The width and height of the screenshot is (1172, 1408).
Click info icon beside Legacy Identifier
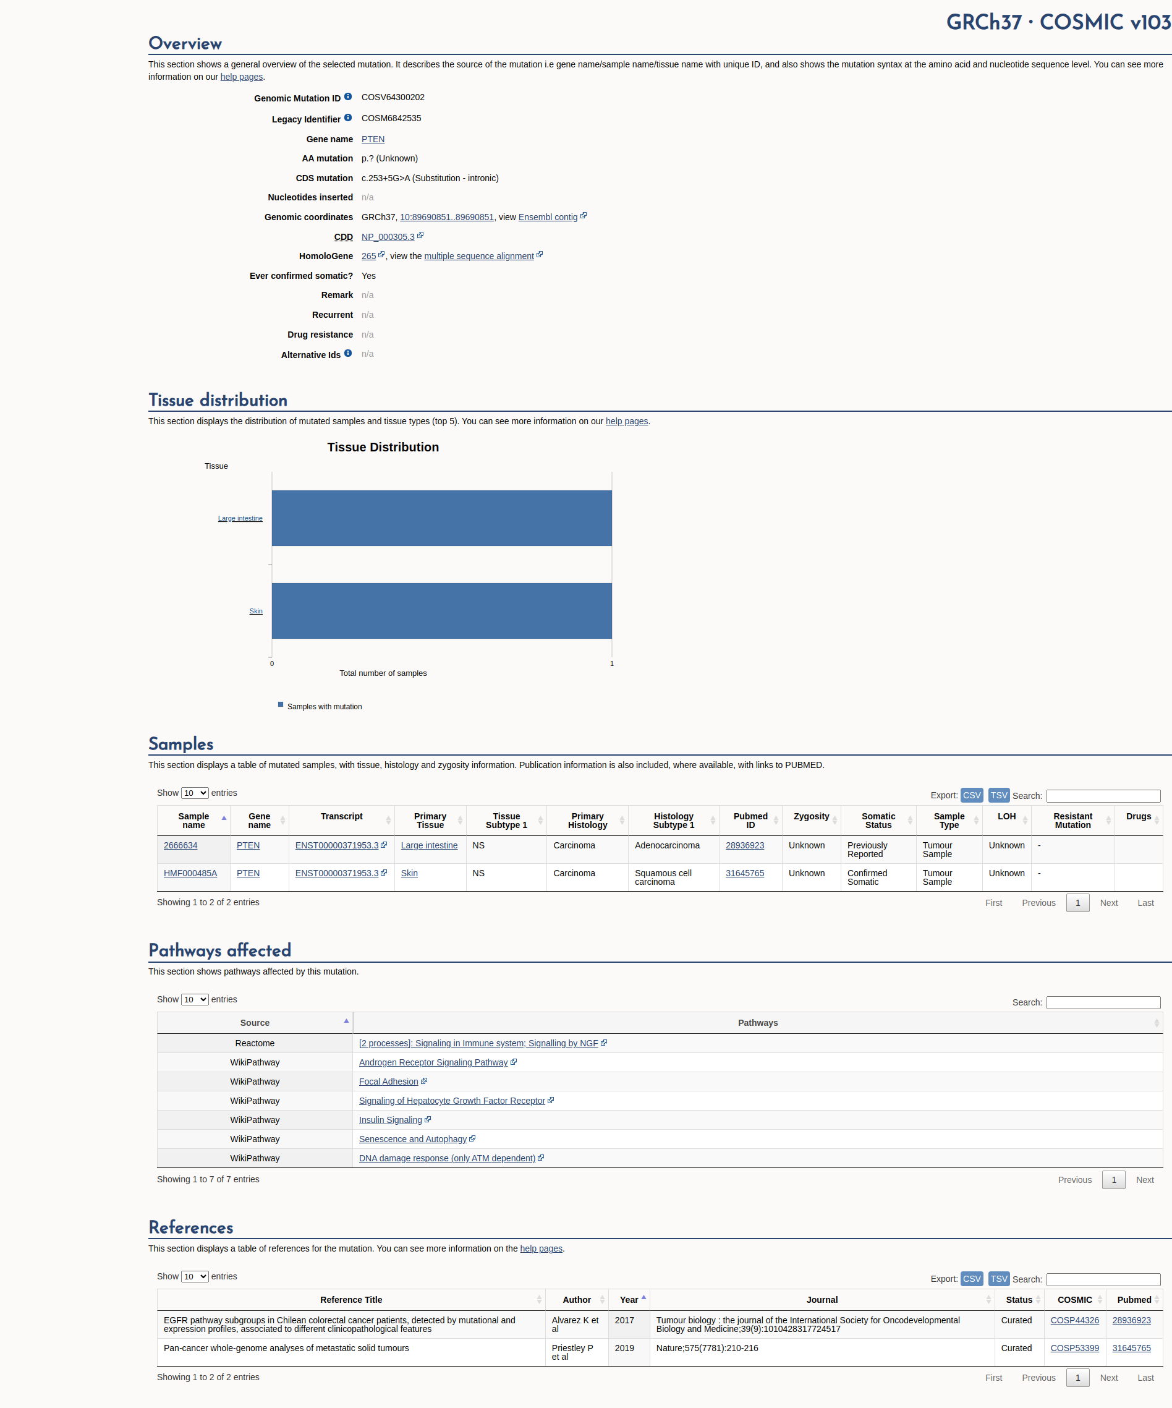[x=348, y=118]
